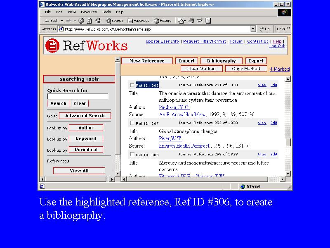Open the Search pane from toolbar
The height and width of the screenshot is (248, 330).
(x=114, y=21)
